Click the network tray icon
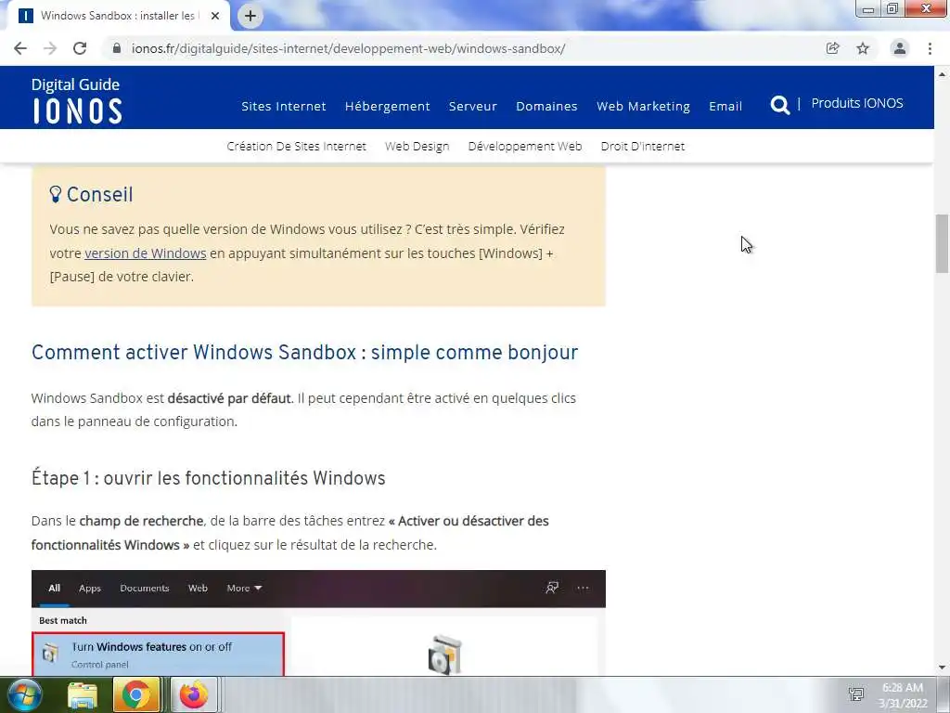 pyautogui.click(x=856, y=694)
